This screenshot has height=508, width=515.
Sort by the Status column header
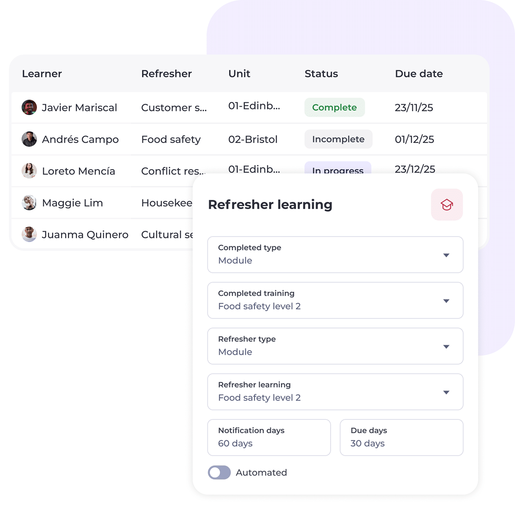(321, 74)
